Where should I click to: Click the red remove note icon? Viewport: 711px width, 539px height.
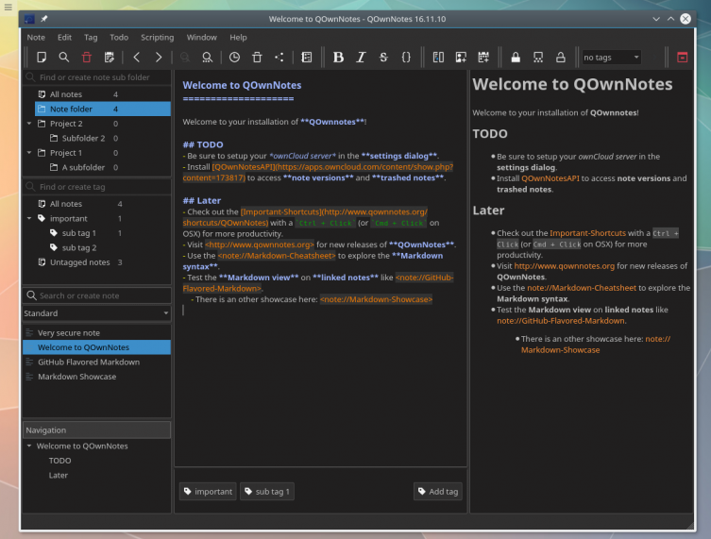(x=86, y=58)
